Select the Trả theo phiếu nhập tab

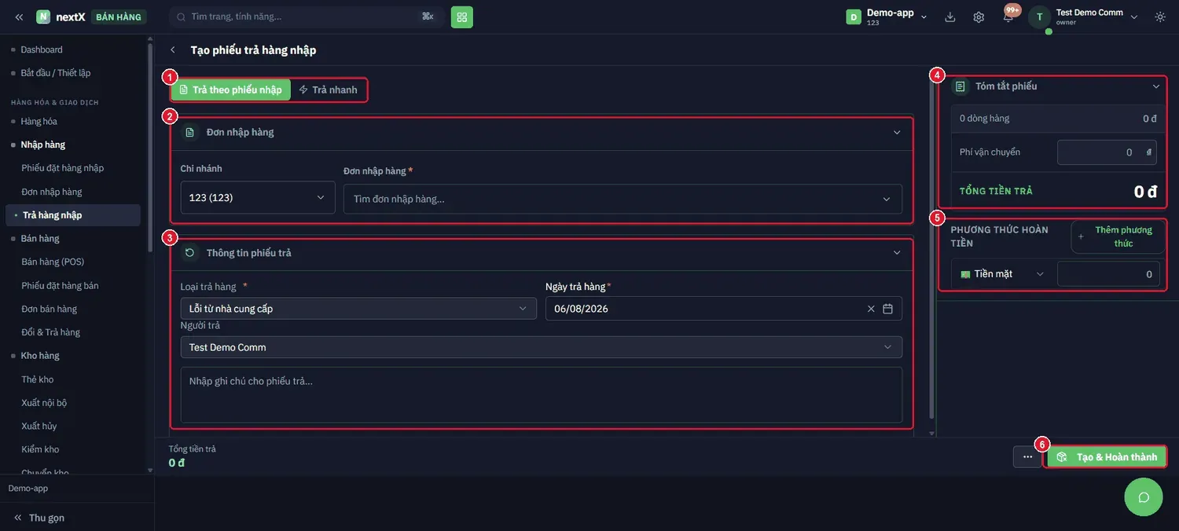pyautogui.click(x=230, y=90)
